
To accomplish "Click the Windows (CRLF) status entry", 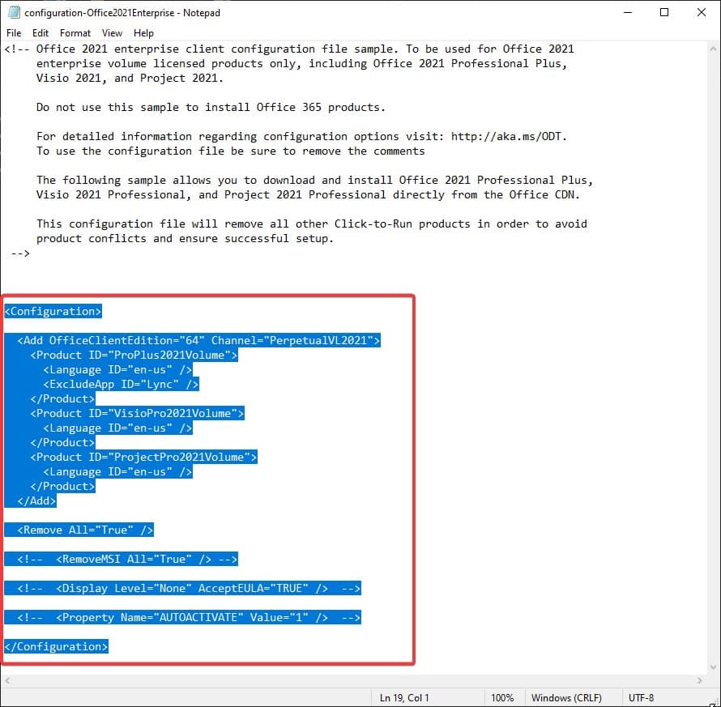I will click(x=566, y=698).
